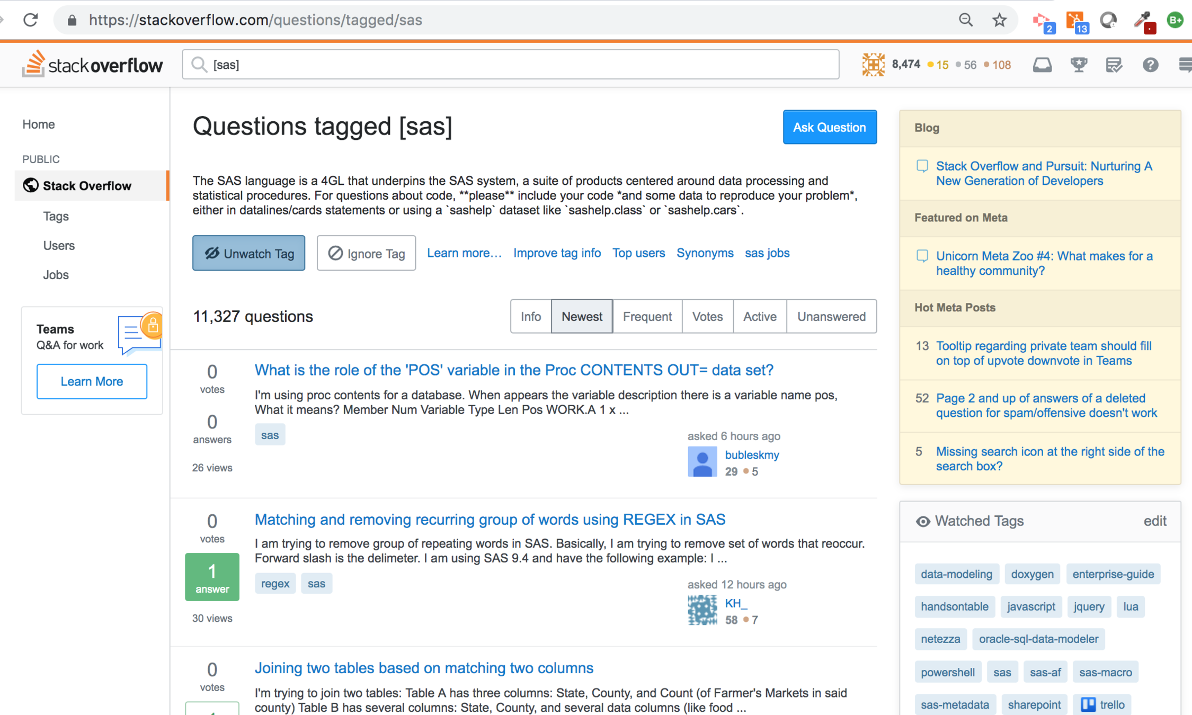Open the inbox icon in header

point(1042,65)
